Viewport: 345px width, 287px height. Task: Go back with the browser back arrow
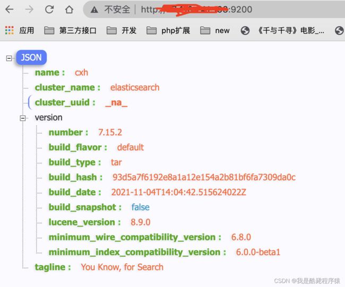tap(9, 10)
